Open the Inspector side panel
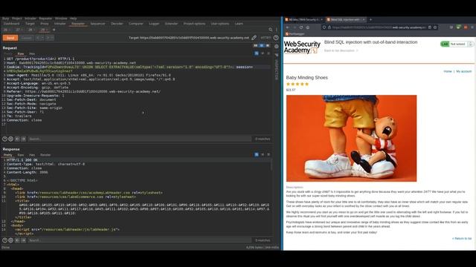The height and width of the screenshot is (267, 476). pos(277,69)
